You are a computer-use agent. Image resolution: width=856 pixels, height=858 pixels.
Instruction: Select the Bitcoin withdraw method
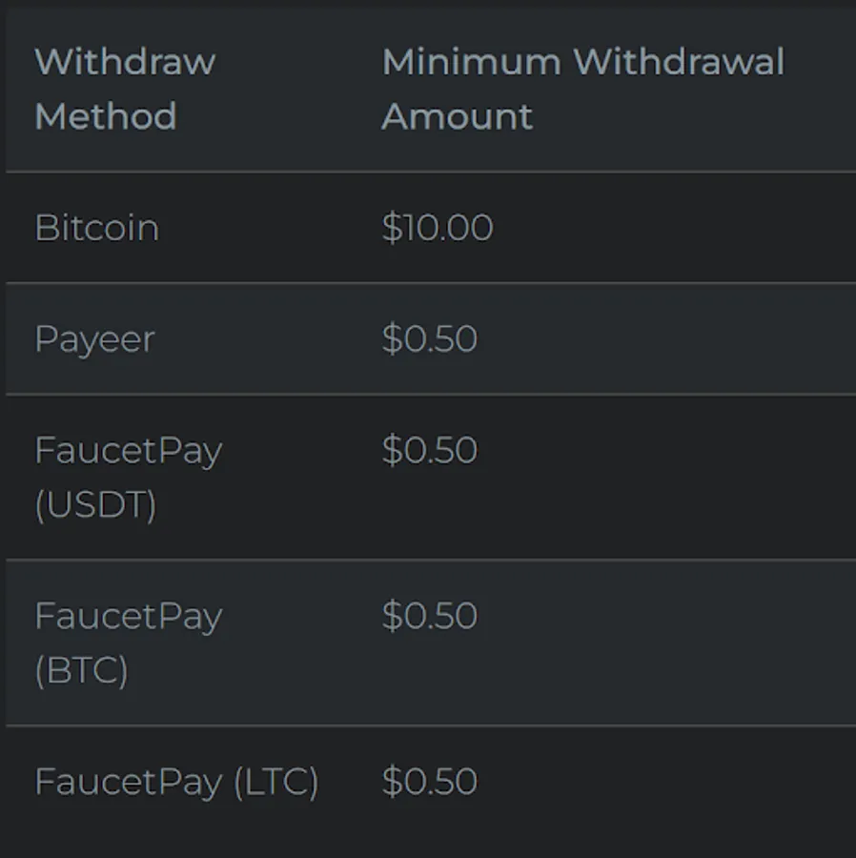click(96, 228)
